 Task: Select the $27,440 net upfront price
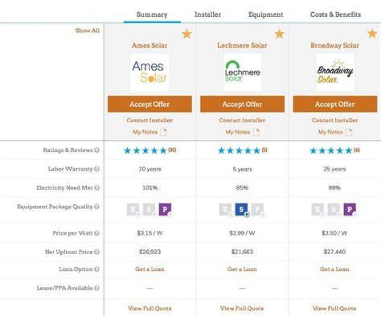334,252
